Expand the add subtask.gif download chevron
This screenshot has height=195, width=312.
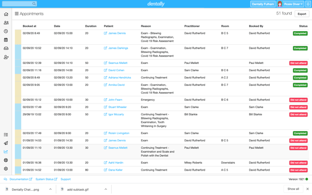[x=106, y=189]
